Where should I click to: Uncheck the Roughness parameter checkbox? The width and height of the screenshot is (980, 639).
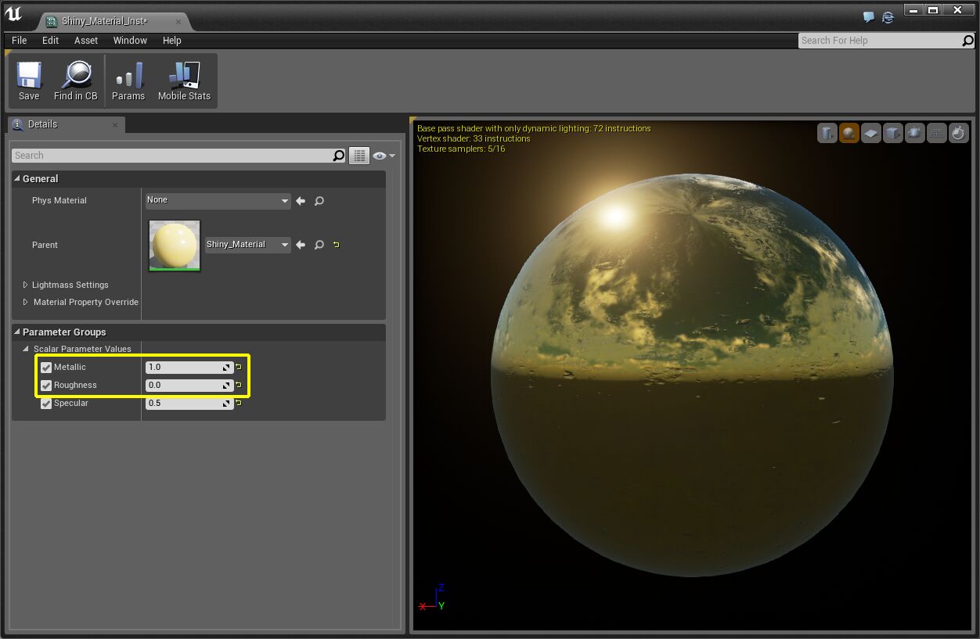click(46, 386)
